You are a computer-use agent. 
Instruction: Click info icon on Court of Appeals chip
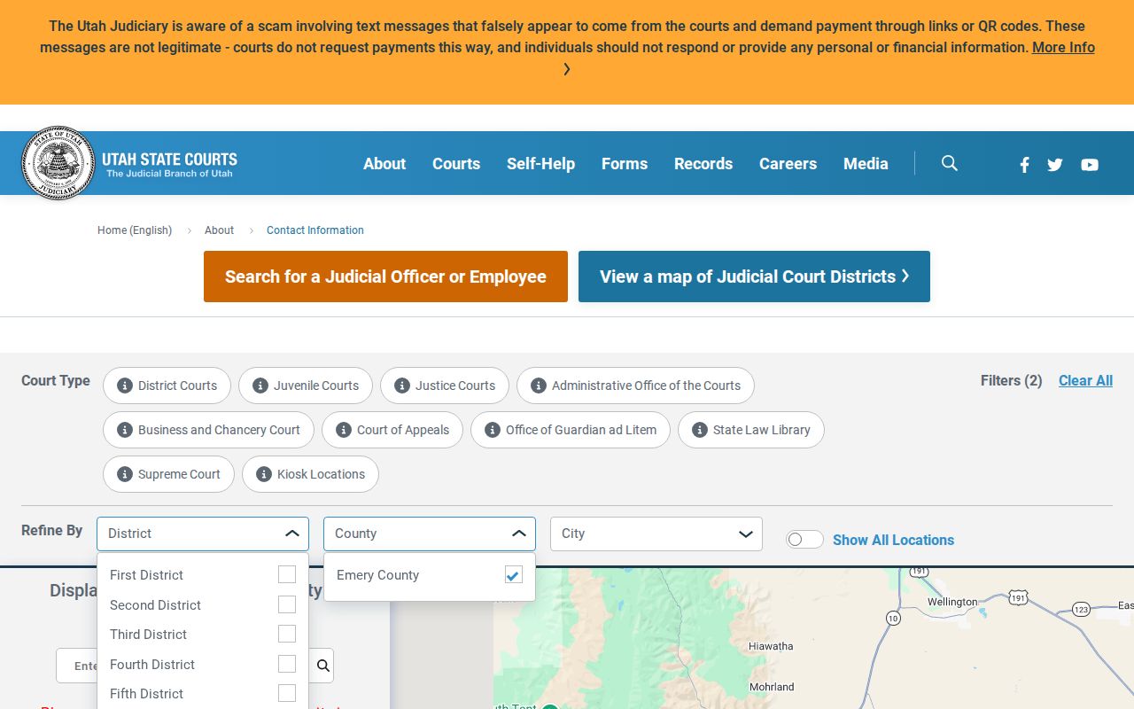point(344,430)
